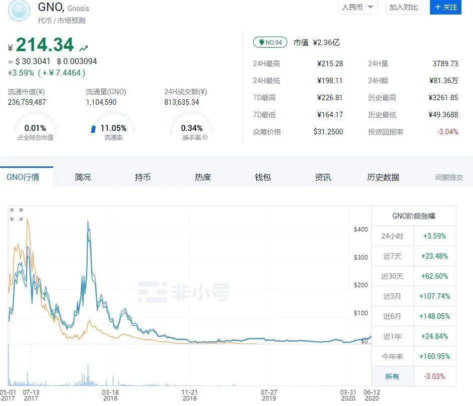
Task: Click the 加入对比 button
Action: 403,8
